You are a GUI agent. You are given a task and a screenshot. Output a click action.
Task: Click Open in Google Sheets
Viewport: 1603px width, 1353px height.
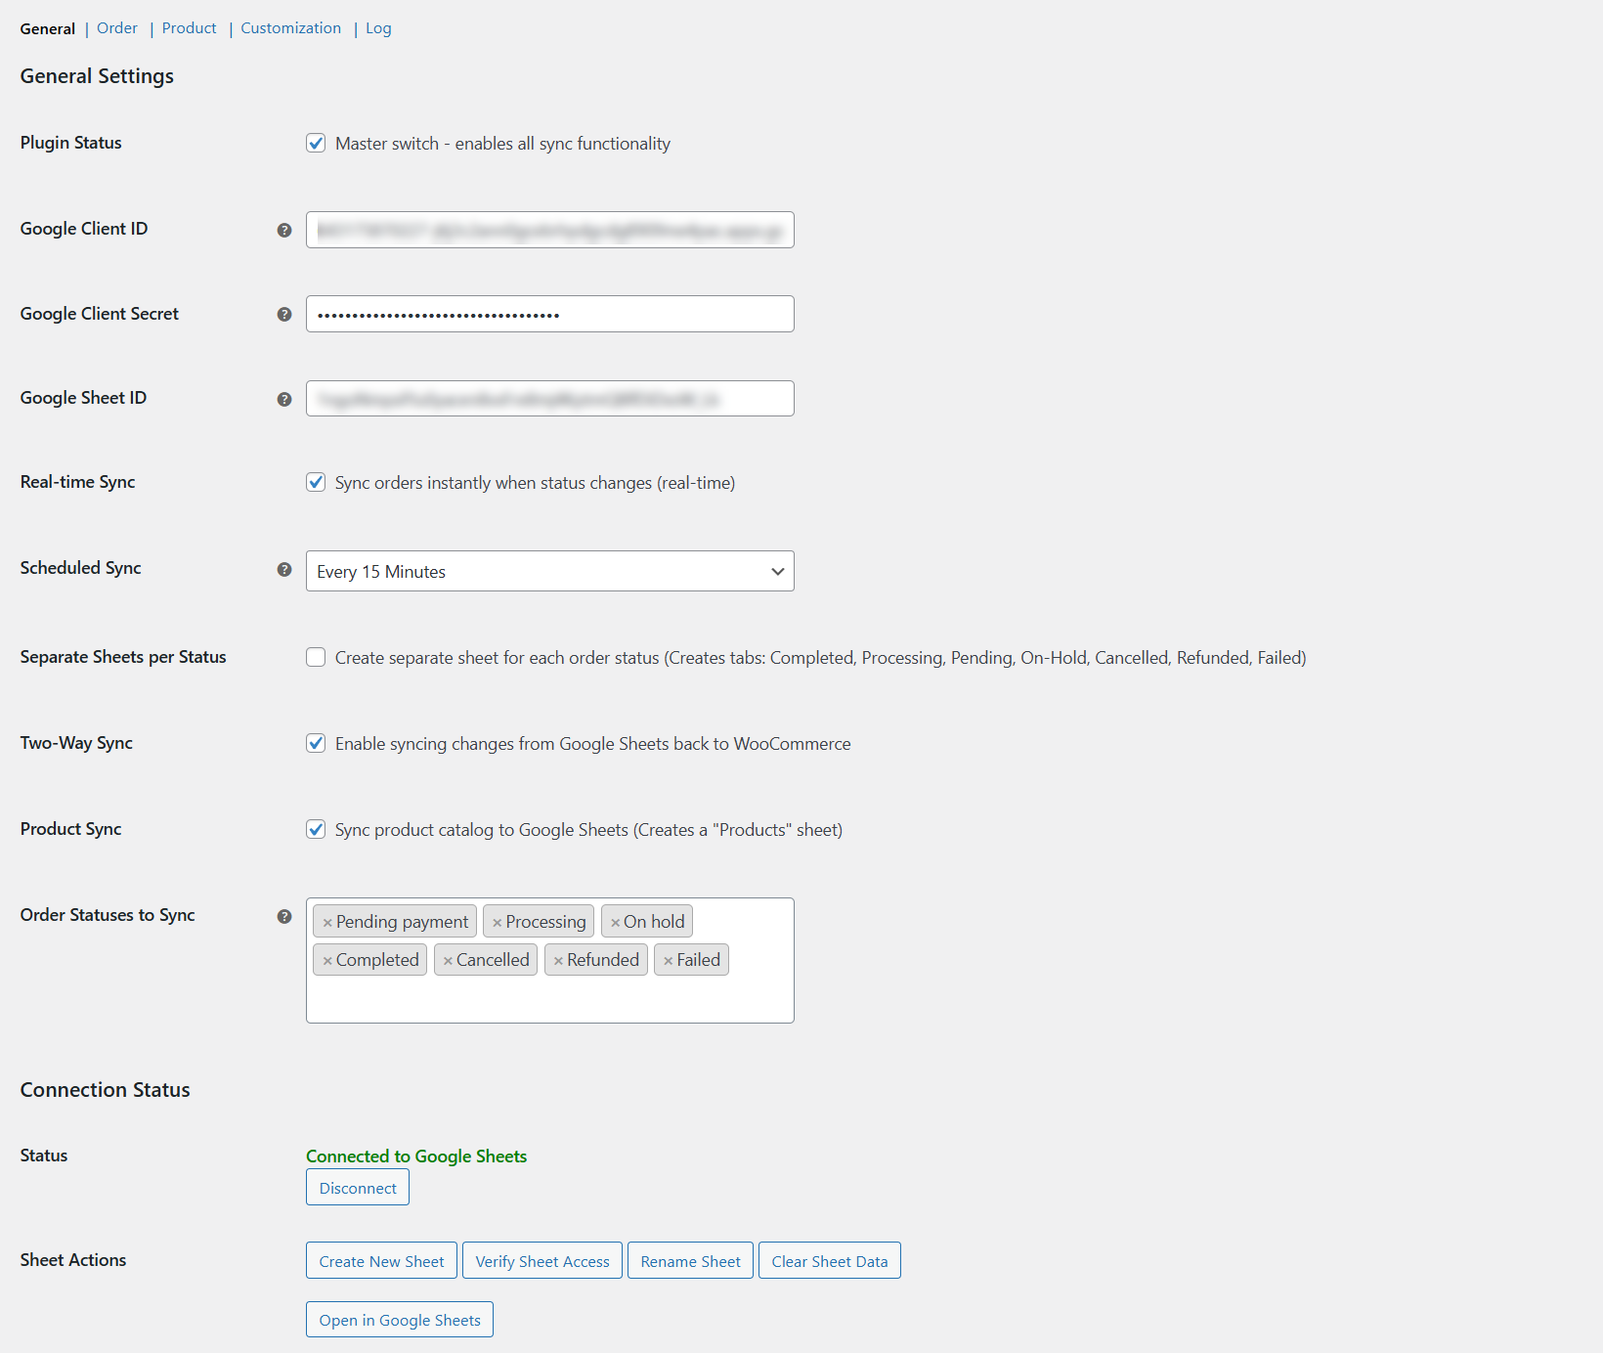click(x=399, y=1319)
